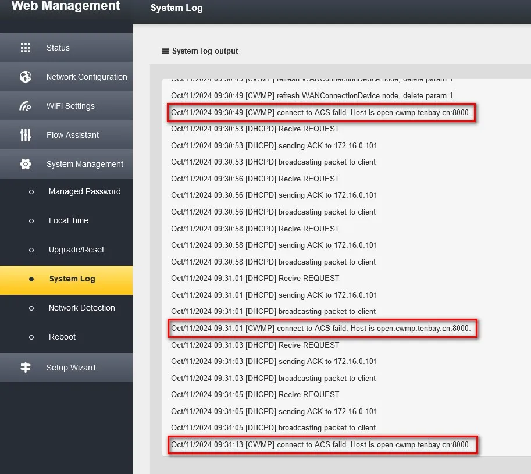Click the list icon beside System log output

(165, 51)
